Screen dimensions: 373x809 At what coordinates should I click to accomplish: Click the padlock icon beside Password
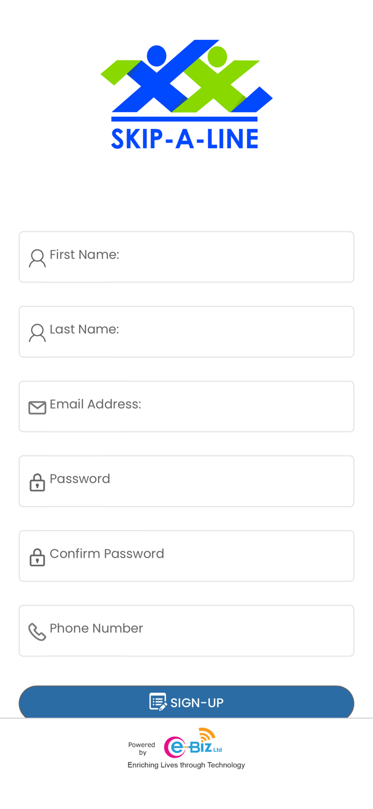[37, 482]
